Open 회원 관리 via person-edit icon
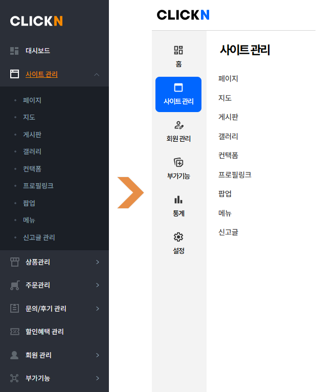Image resolution: width=316 pixels, height=392 pixels. point(178,125)
